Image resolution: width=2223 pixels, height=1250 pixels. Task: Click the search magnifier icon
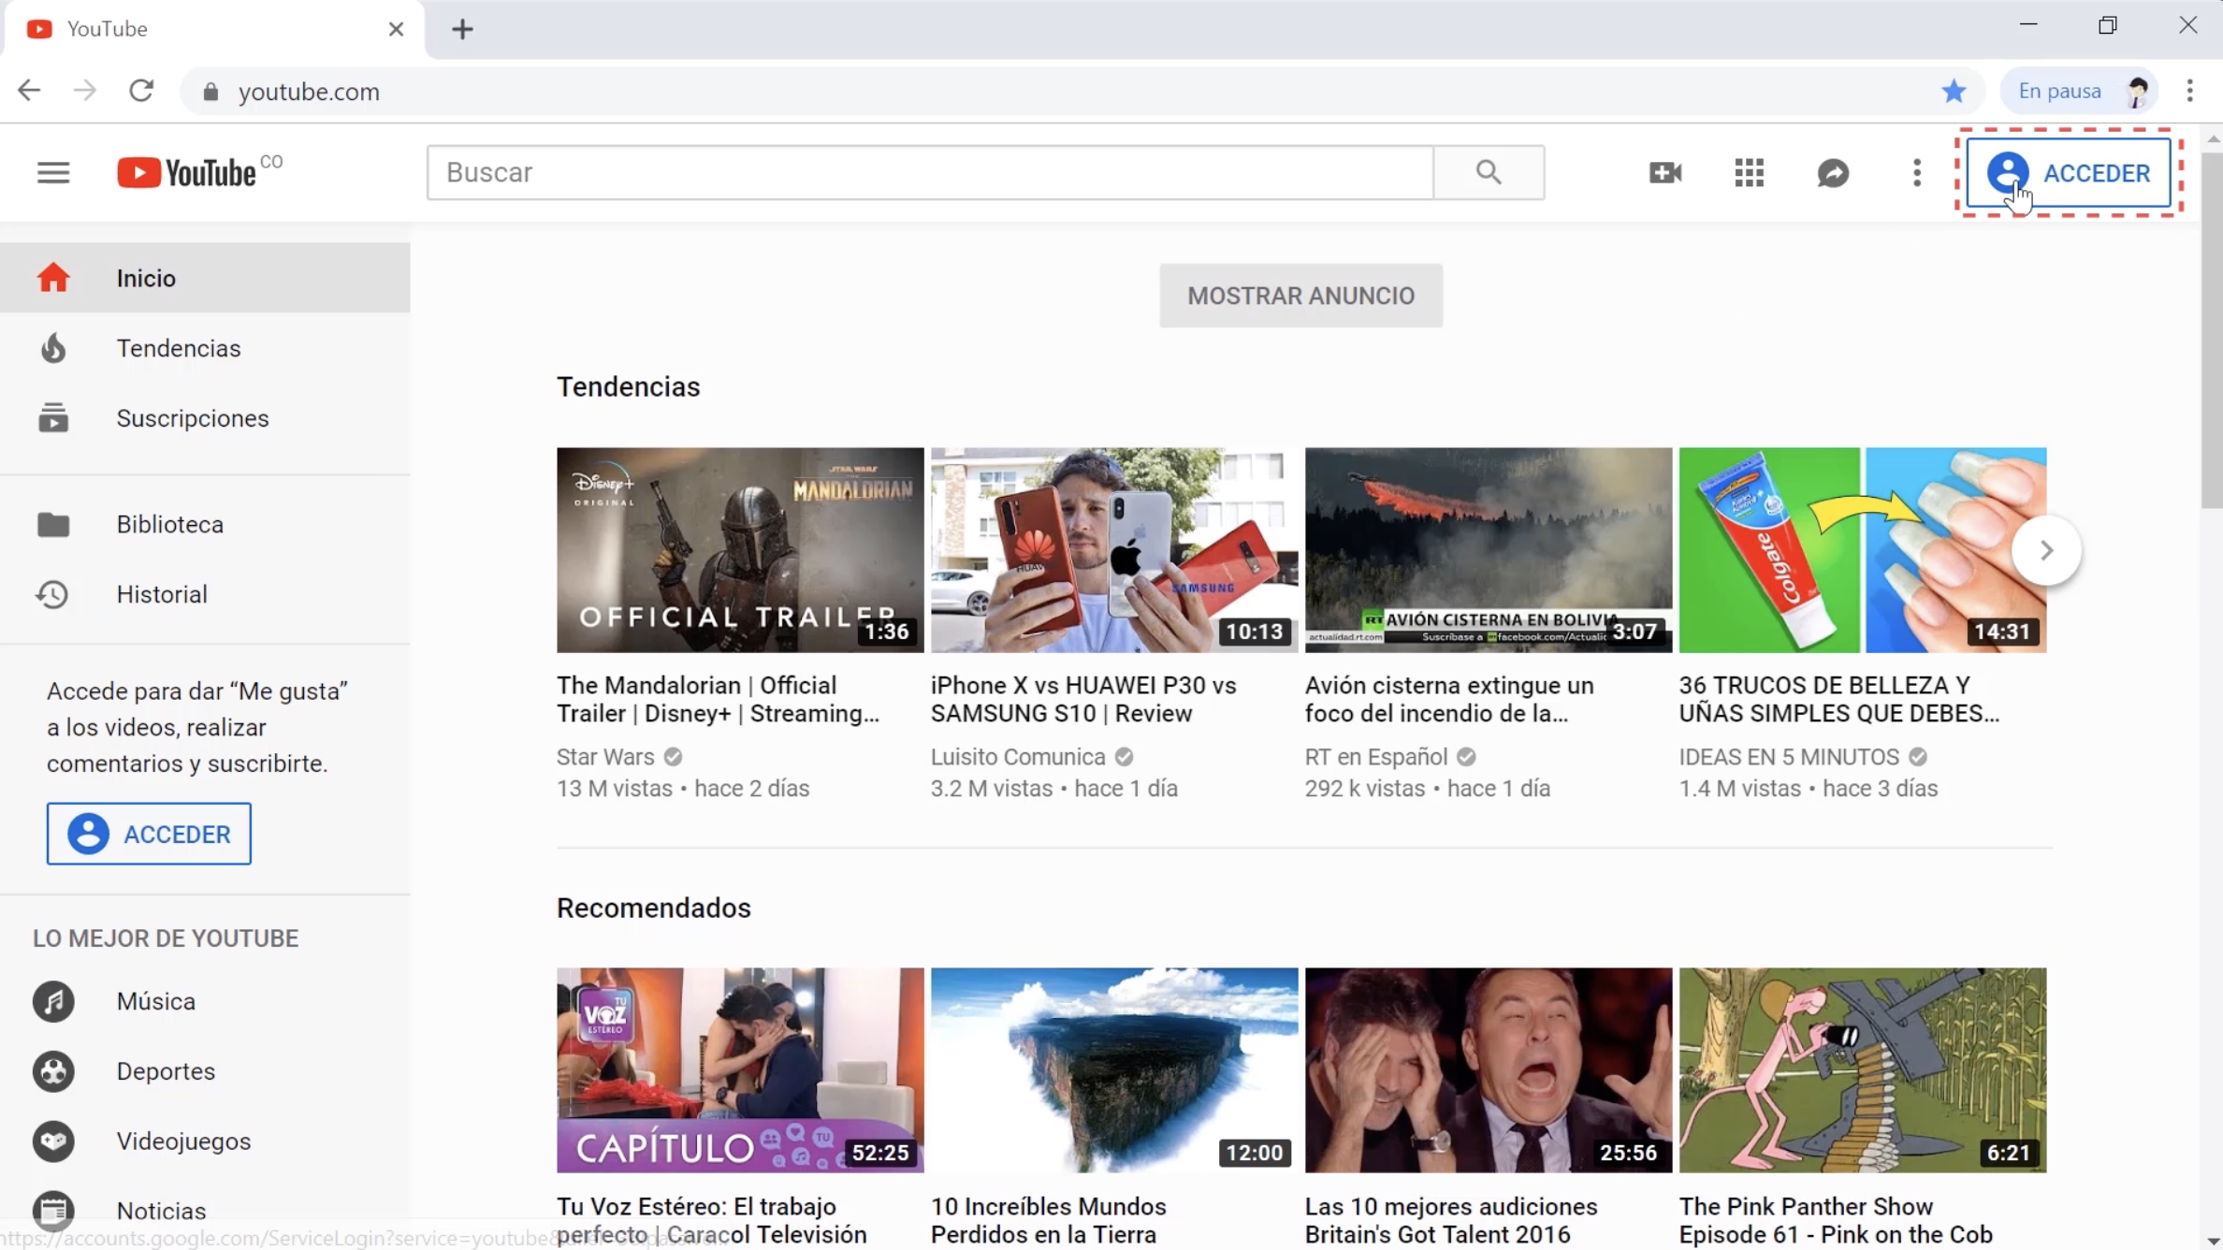click(x=1489, y=172)
